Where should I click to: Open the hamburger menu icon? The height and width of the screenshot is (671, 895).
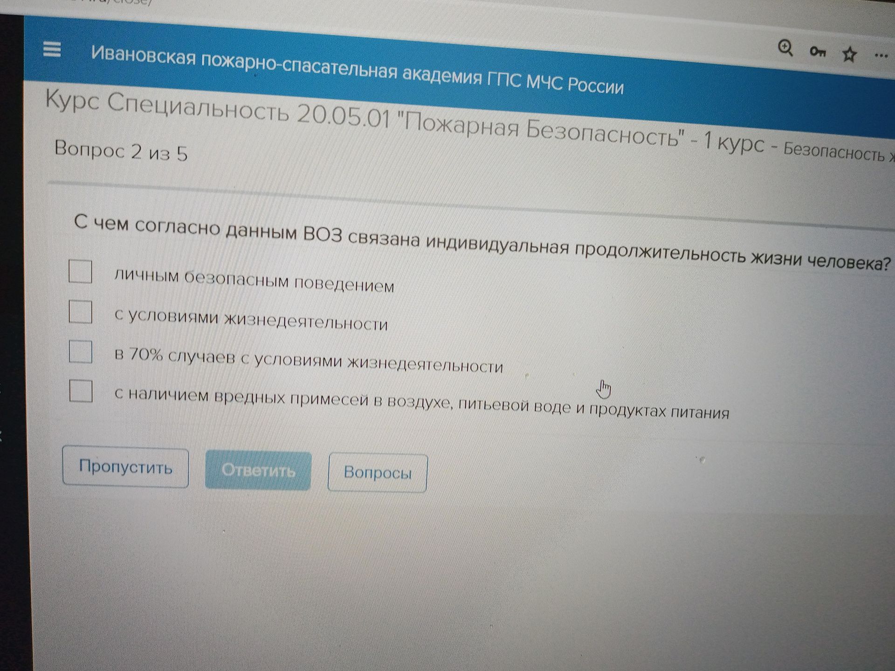coord(52,49)
